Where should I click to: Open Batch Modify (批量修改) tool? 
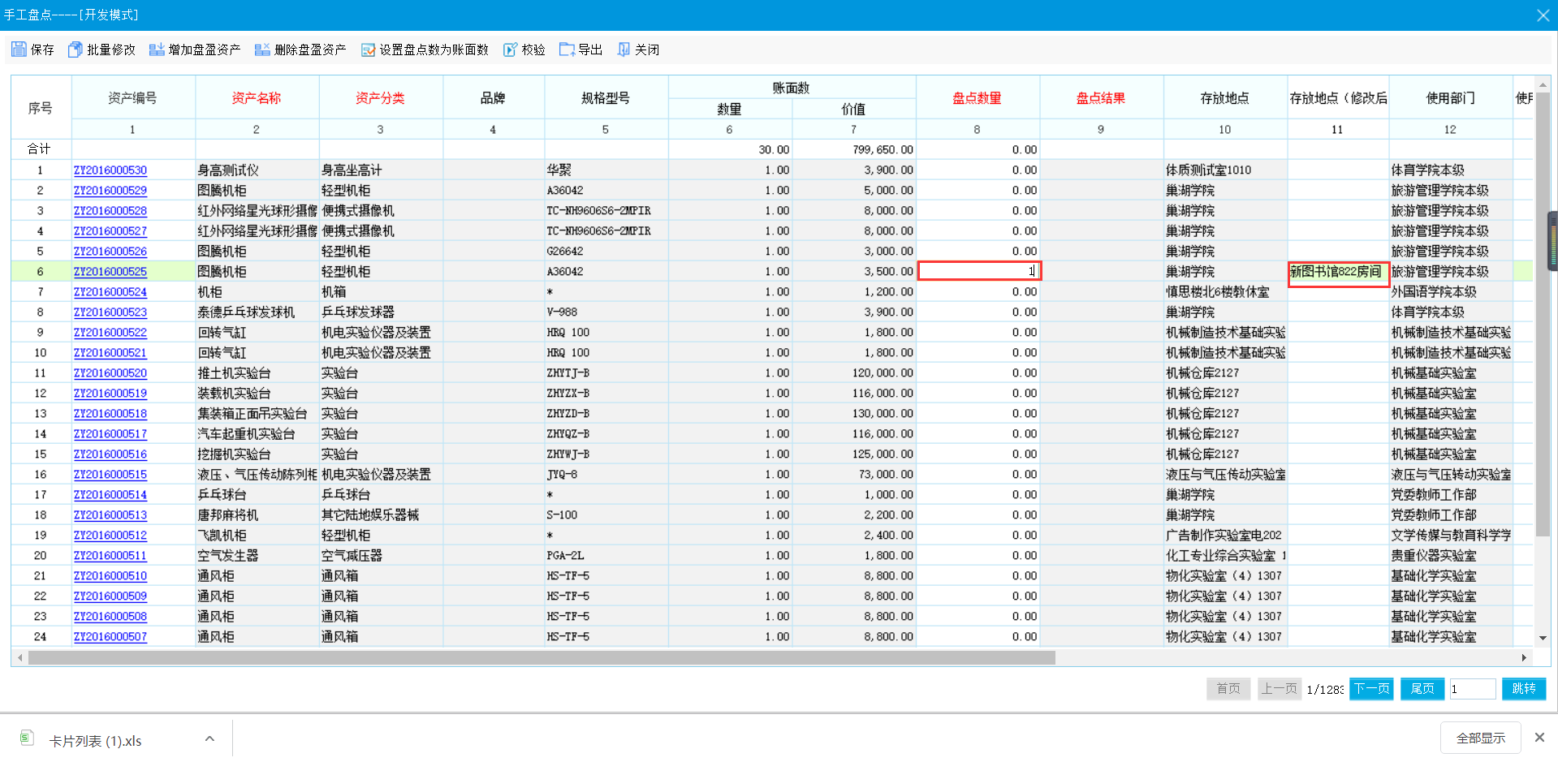pos(76,50)
